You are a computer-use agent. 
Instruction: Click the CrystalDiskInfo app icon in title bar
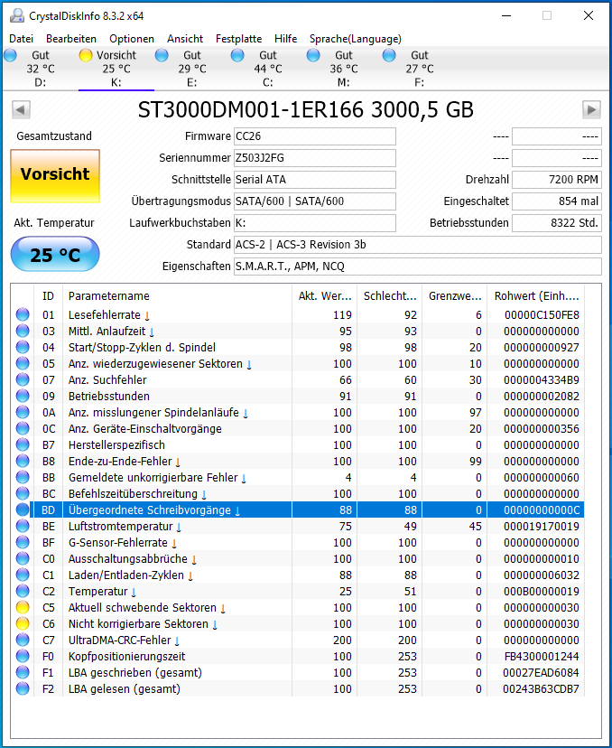(x=17, y=15)
